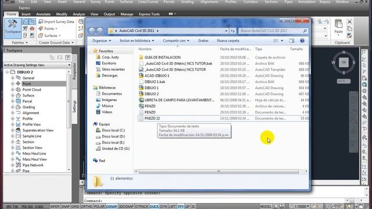The image size is (372, 209).
Task: Toggle SNAP mode in status bar
Action: [65, 207]
